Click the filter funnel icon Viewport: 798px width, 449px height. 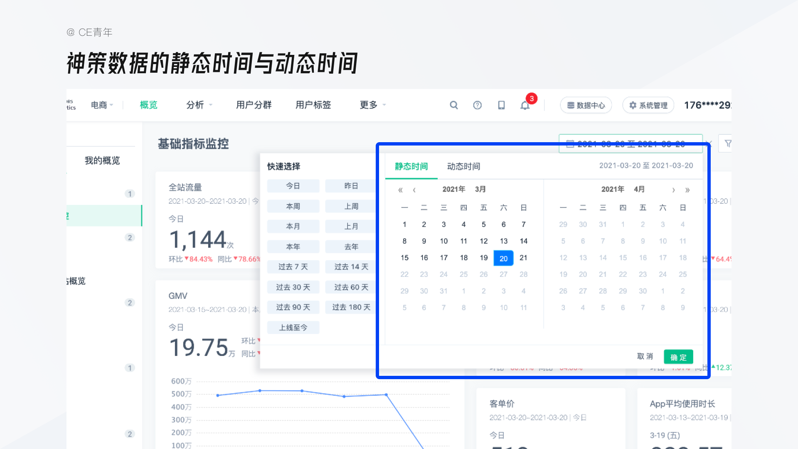pyautogui.click(x=728, y=144)
